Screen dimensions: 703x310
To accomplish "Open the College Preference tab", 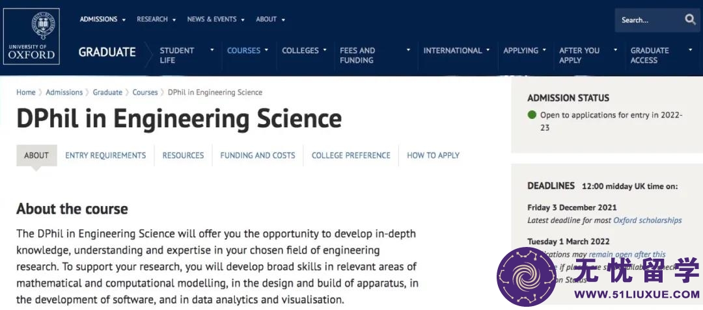I will (351, 155).
